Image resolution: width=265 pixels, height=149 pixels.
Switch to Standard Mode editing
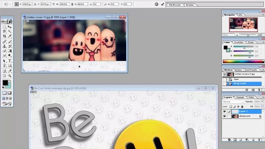point(5,93)
